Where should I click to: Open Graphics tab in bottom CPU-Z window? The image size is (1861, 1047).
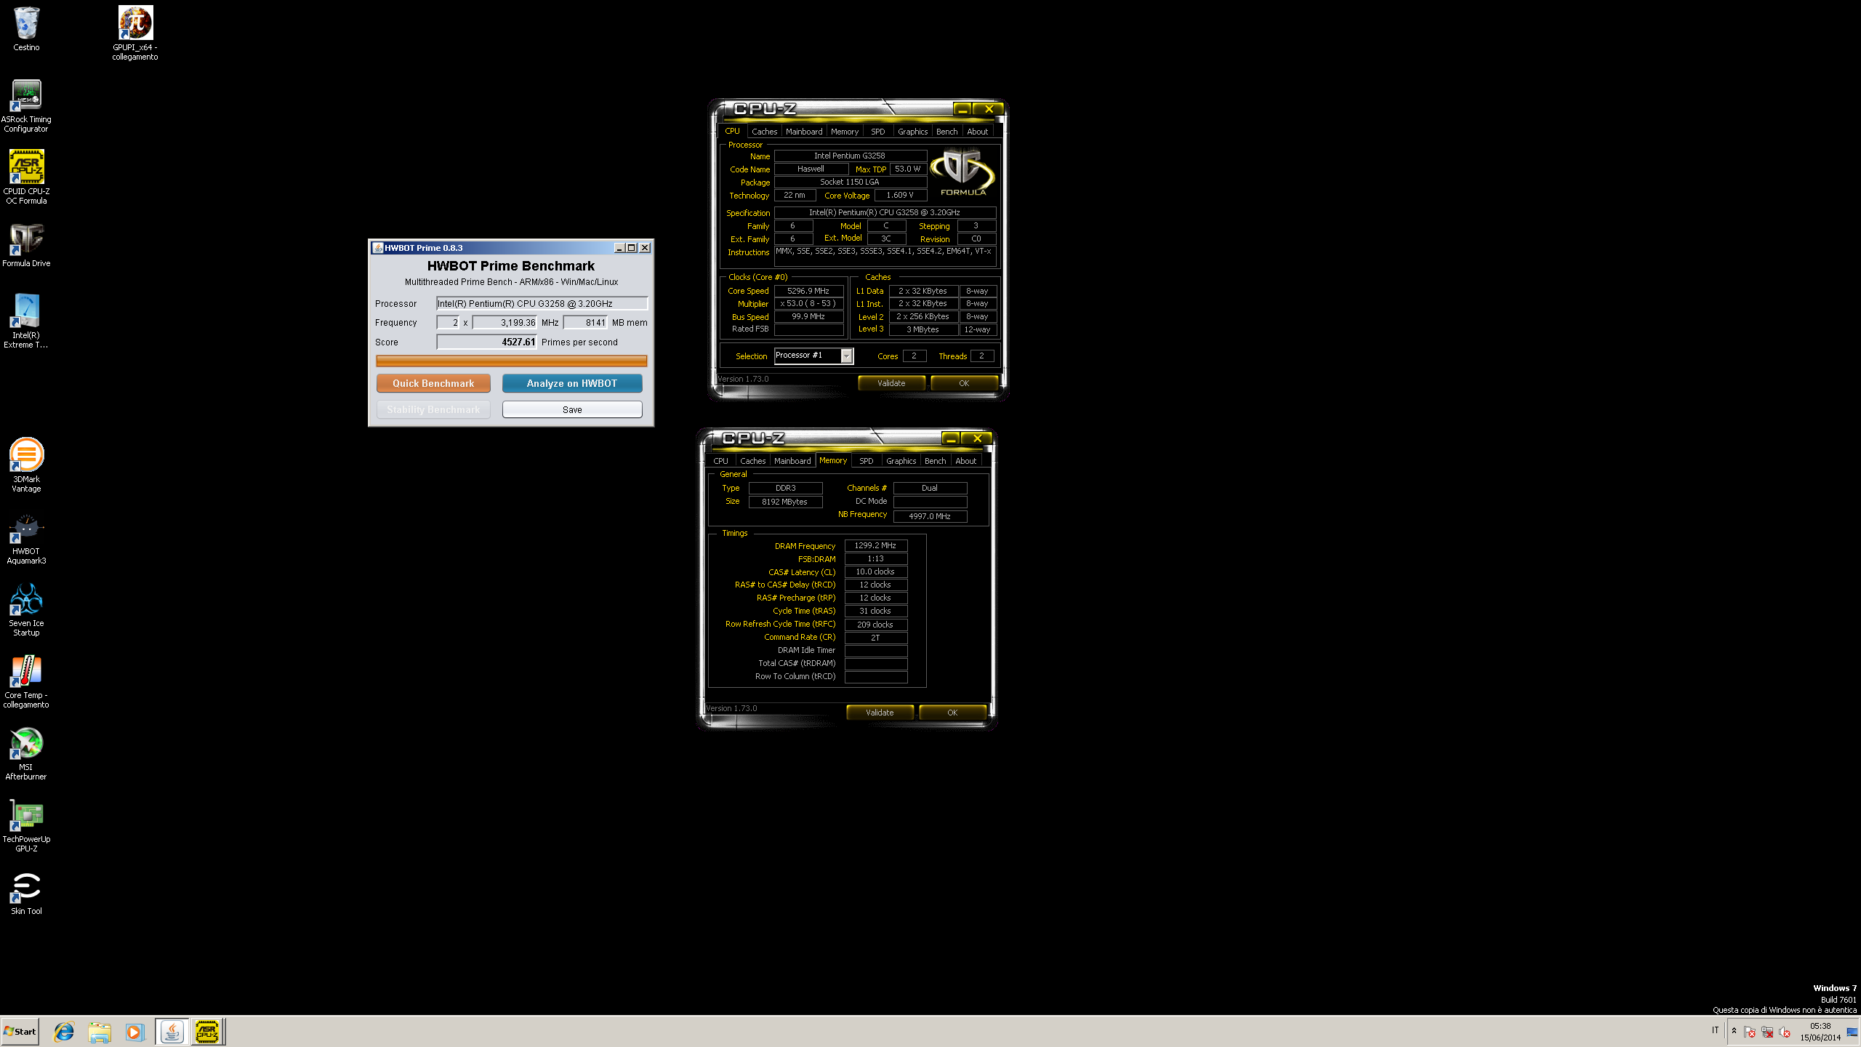(x=901, y=461)
